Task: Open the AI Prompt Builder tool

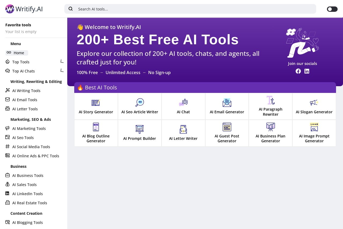Action: click(140, 133)
